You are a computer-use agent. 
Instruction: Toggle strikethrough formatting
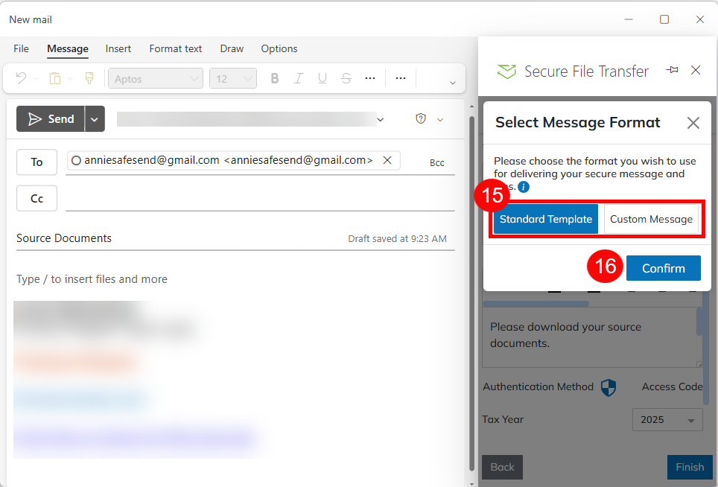pyautogui.click(x=346, y=78)
